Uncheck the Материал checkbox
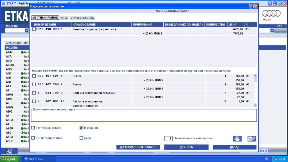 pos(81,128)
